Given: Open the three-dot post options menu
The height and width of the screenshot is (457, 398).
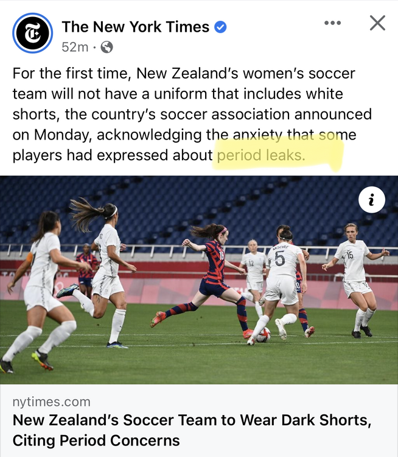Looking at the screenshot, I should 332,23.
